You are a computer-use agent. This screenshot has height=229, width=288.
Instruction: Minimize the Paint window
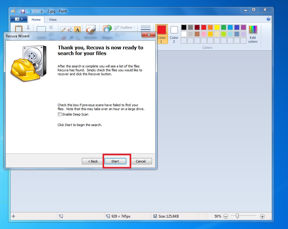[245, 10]
